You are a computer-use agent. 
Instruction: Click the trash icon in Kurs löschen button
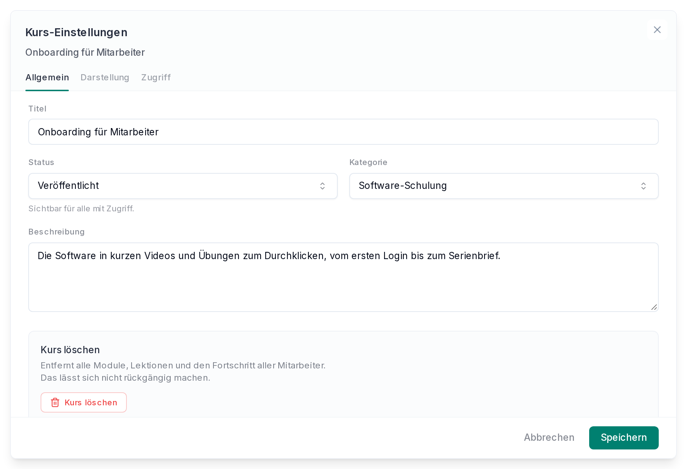coord(55,402)
